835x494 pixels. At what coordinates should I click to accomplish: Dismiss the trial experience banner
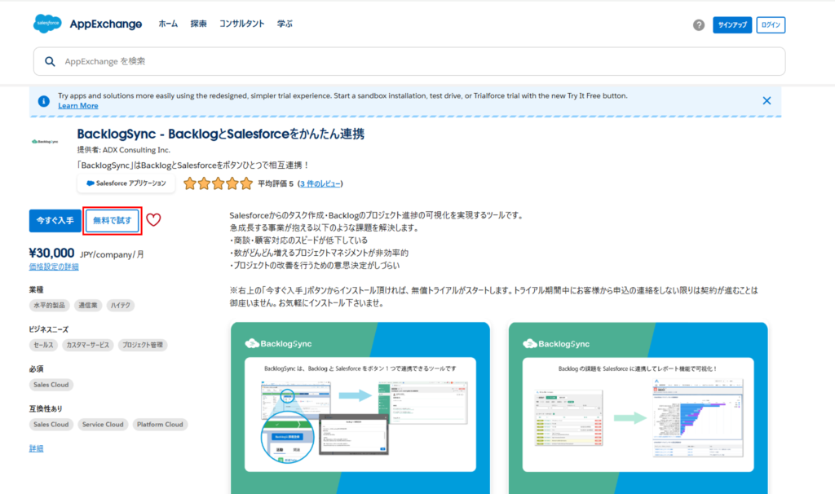tap(767, 100)
